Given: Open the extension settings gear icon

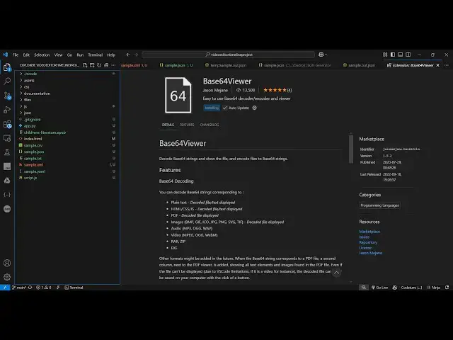Looking at the screenshot, I should (x=254, y=108).
